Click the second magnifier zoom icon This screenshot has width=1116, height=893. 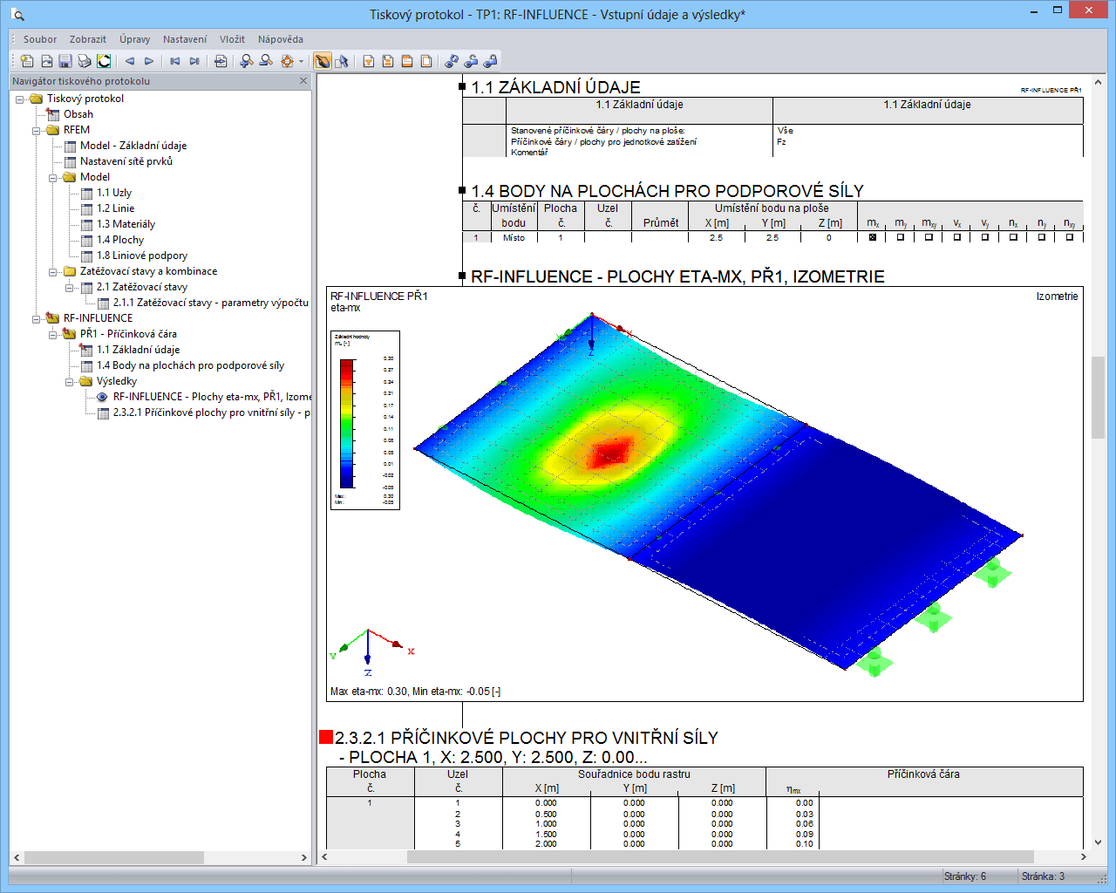tap(266, 61)
